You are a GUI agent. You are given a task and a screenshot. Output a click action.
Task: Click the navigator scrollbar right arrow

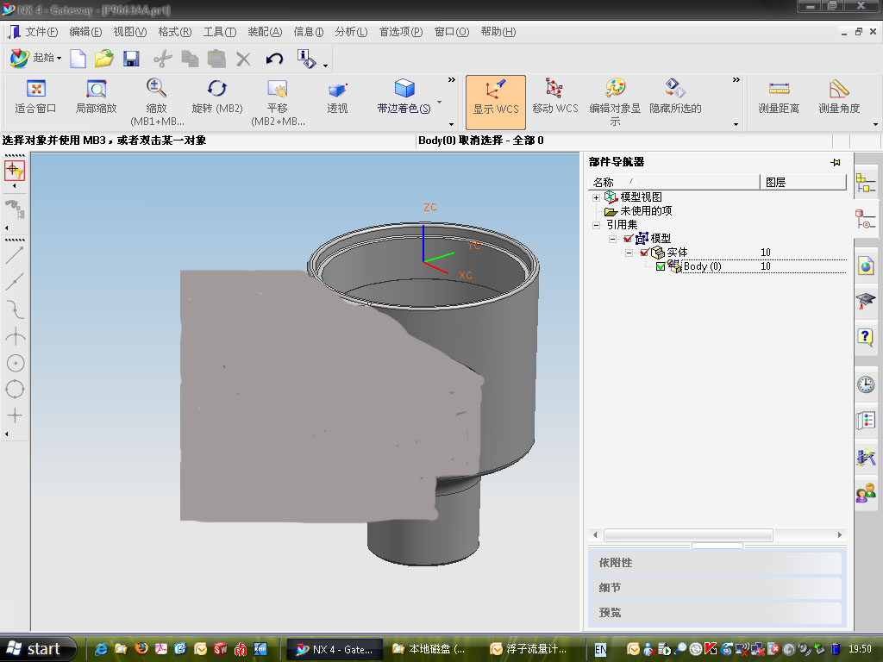tap(840, 534)
